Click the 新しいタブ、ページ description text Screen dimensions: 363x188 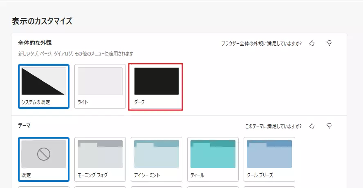[76, 53]
